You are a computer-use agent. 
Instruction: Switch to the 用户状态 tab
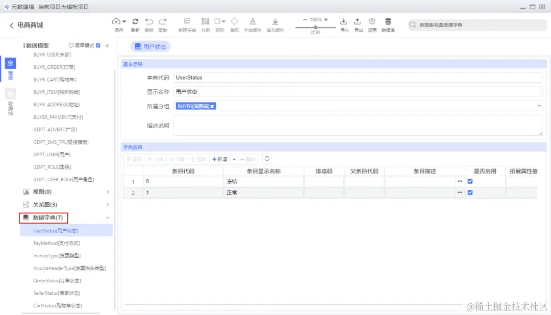coord(151,46)
